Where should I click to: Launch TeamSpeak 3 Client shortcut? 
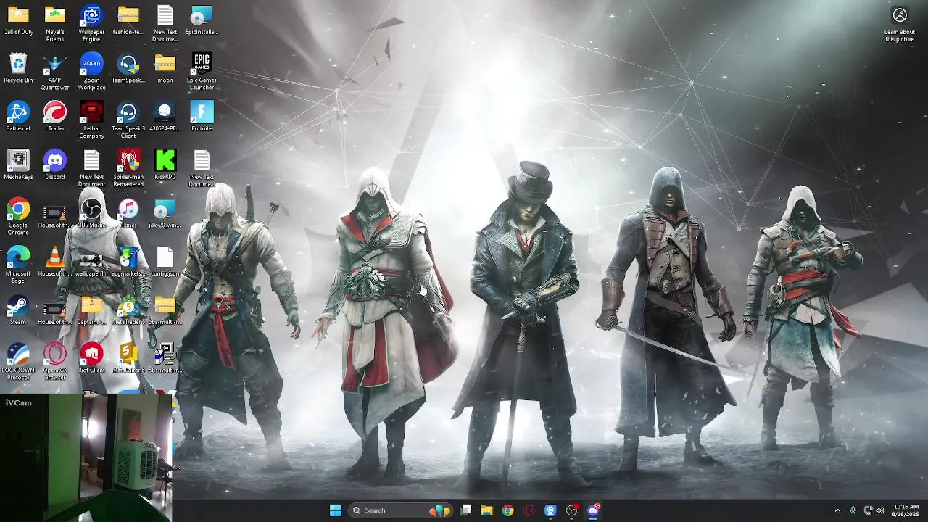coord(128,120)
